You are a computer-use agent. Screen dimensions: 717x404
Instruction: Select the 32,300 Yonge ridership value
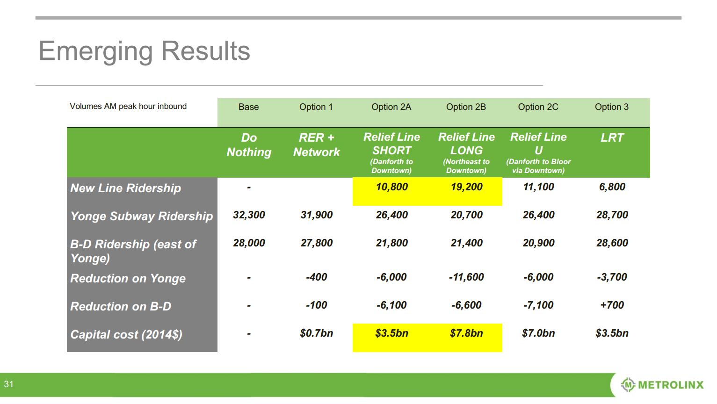point(249,215)
